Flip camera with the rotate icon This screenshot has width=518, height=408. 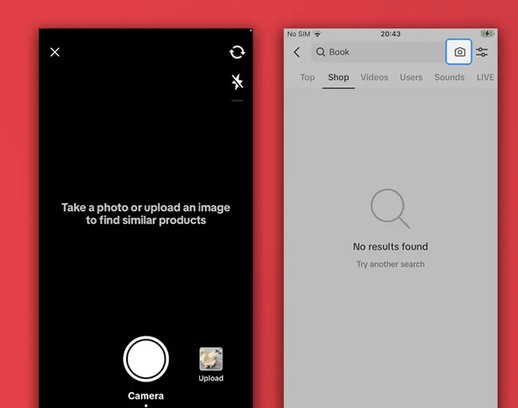point(237,52)
